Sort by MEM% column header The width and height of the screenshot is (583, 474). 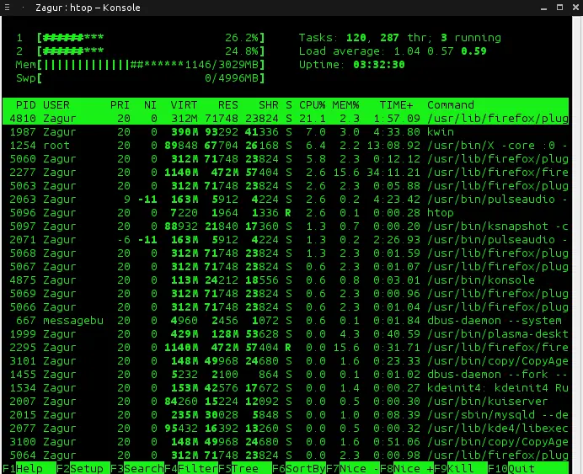(x=345, y=105)
